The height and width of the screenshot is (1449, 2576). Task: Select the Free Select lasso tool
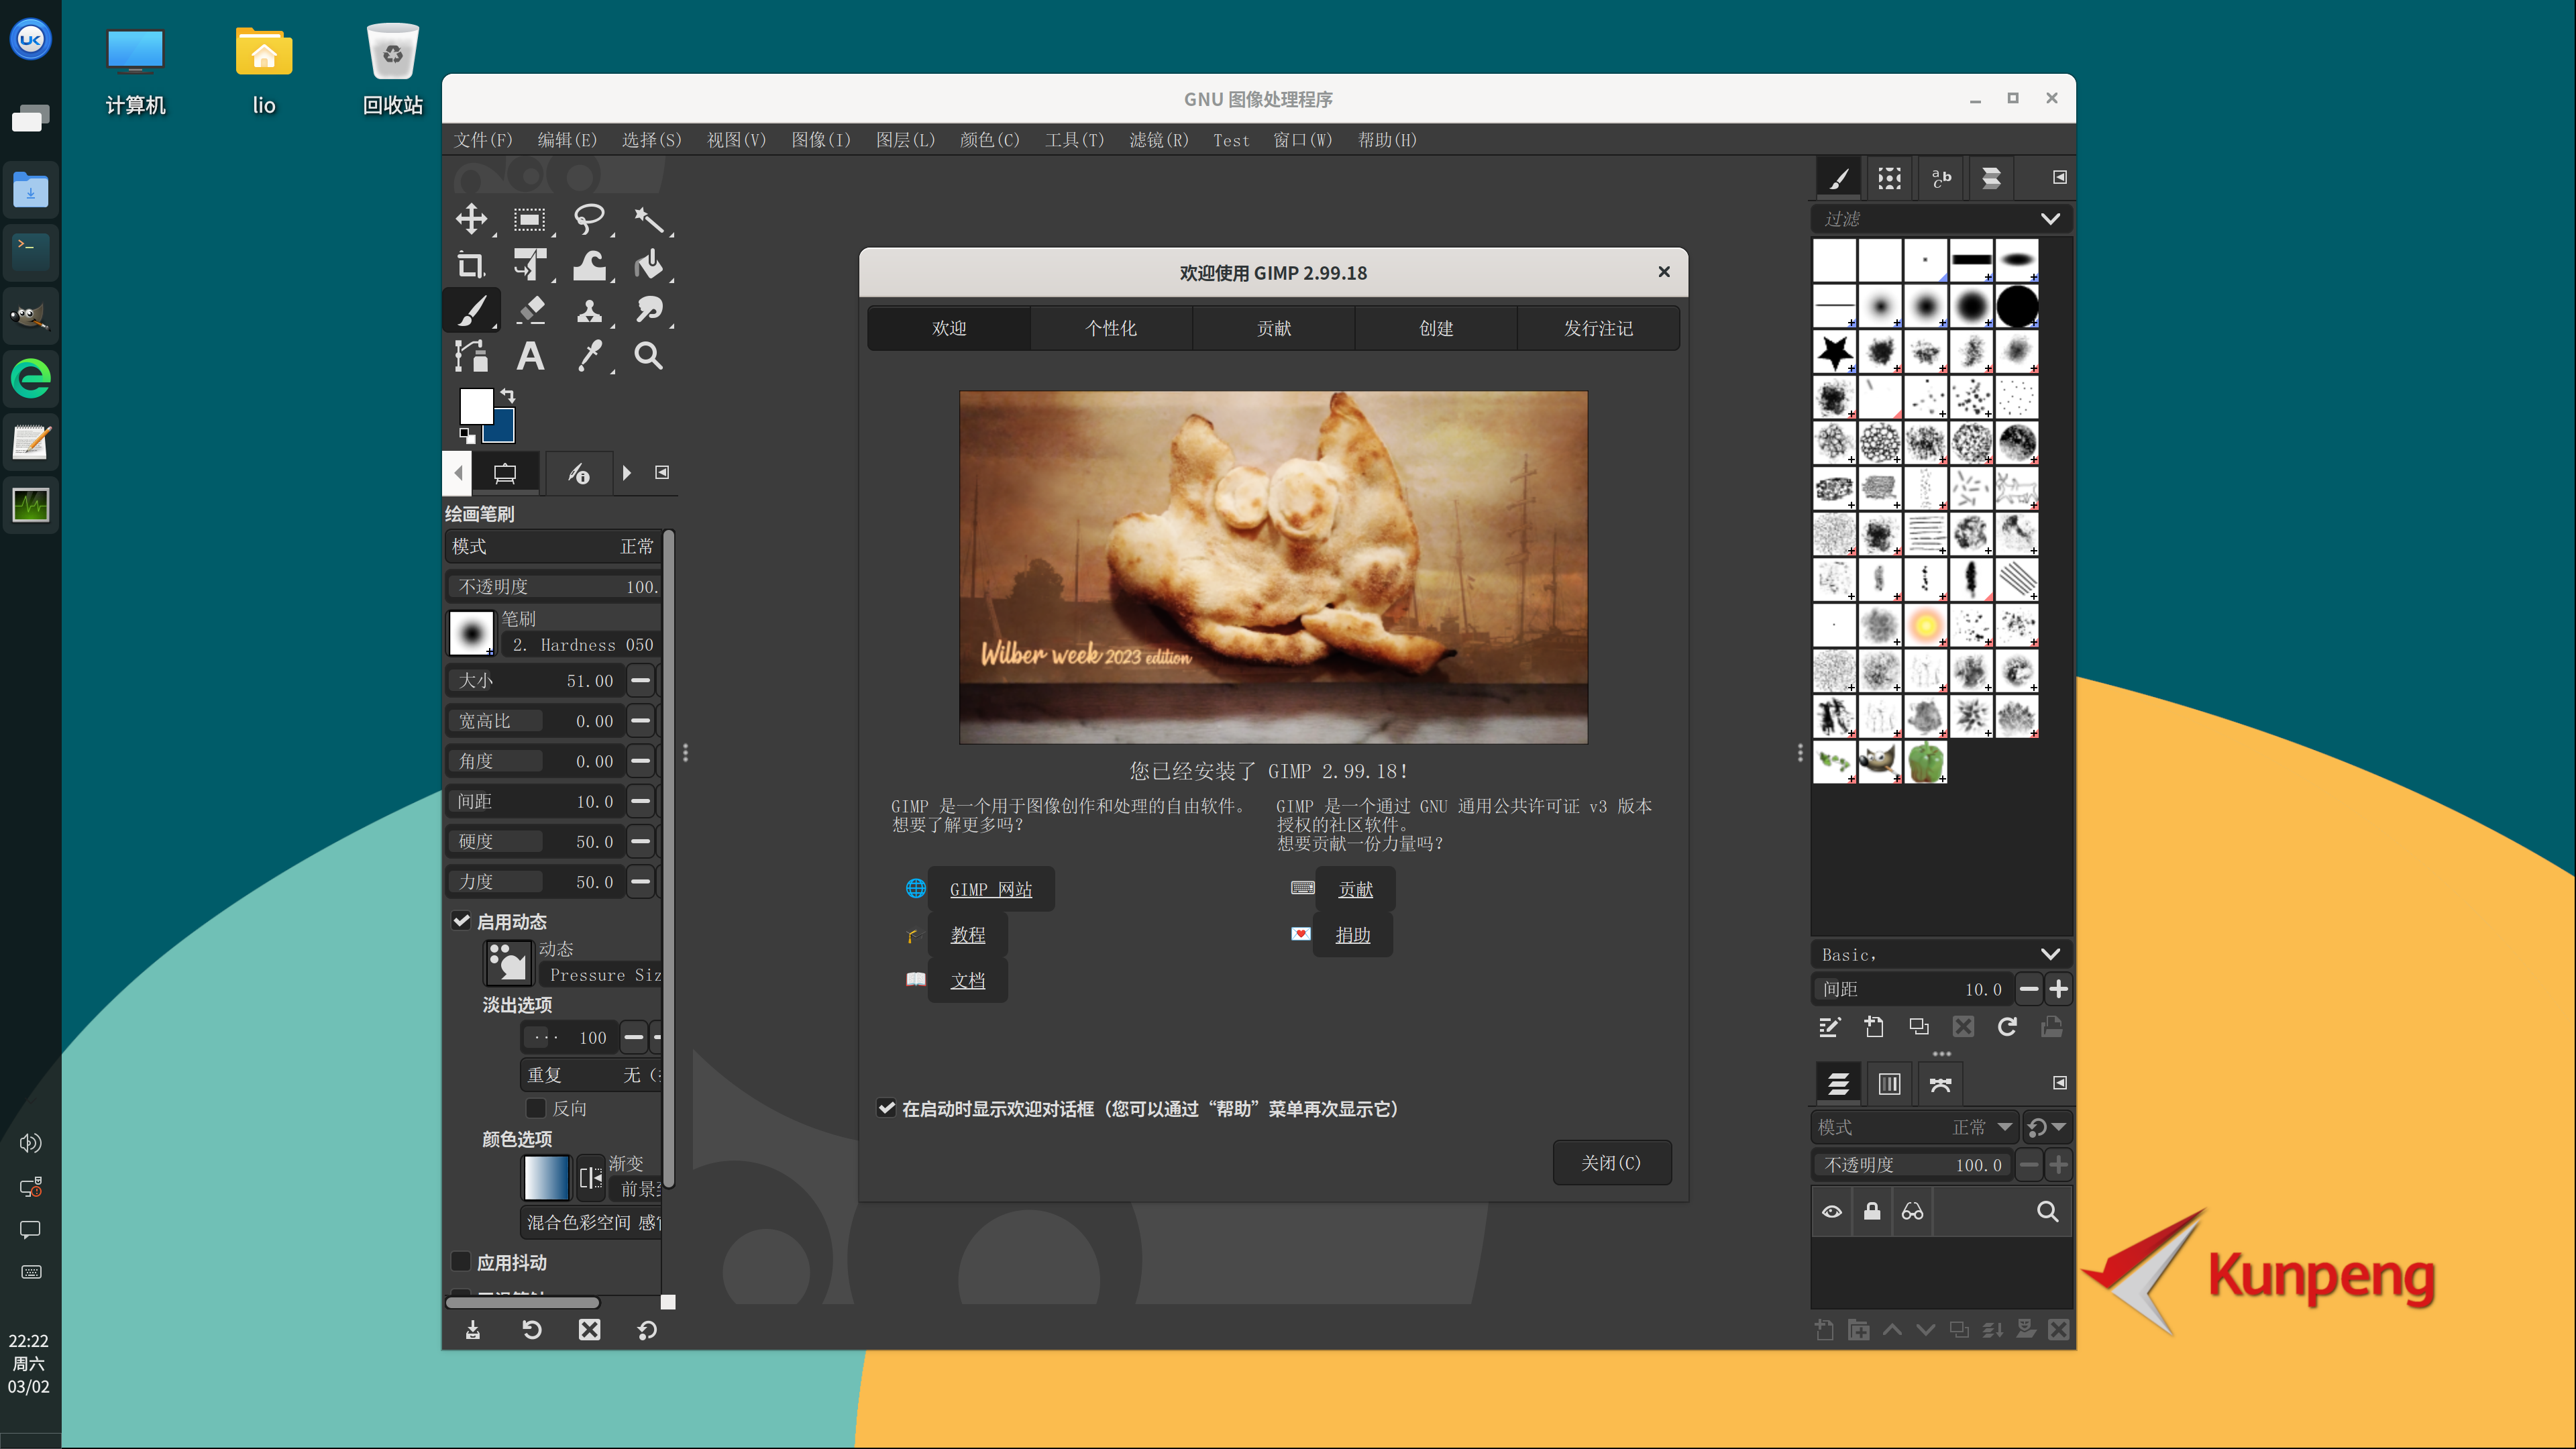click(588, 219)
